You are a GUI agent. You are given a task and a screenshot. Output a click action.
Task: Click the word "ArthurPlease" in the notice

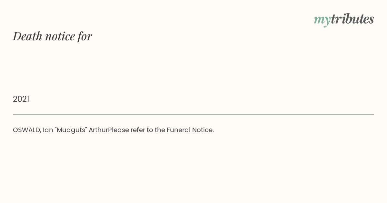(109, 130)
